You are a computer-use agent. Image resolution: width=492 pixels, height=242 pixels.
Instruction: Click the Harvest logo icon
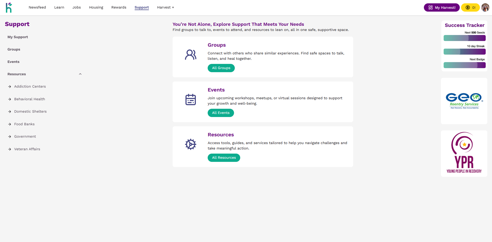point(9,7)
